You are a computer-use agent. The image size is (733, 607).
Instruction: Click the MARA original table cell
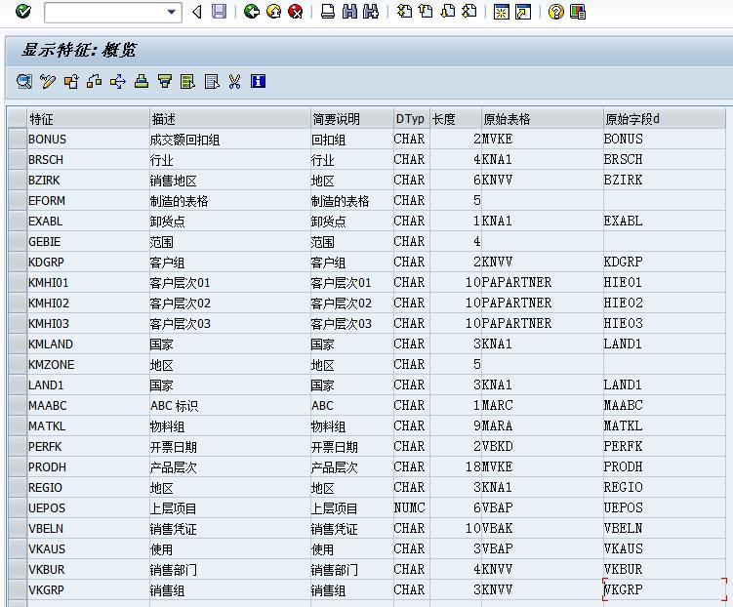543,426
